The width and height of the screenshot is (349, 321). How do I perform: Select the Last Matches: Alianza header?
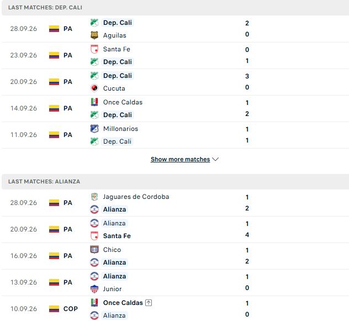point(44,181)
